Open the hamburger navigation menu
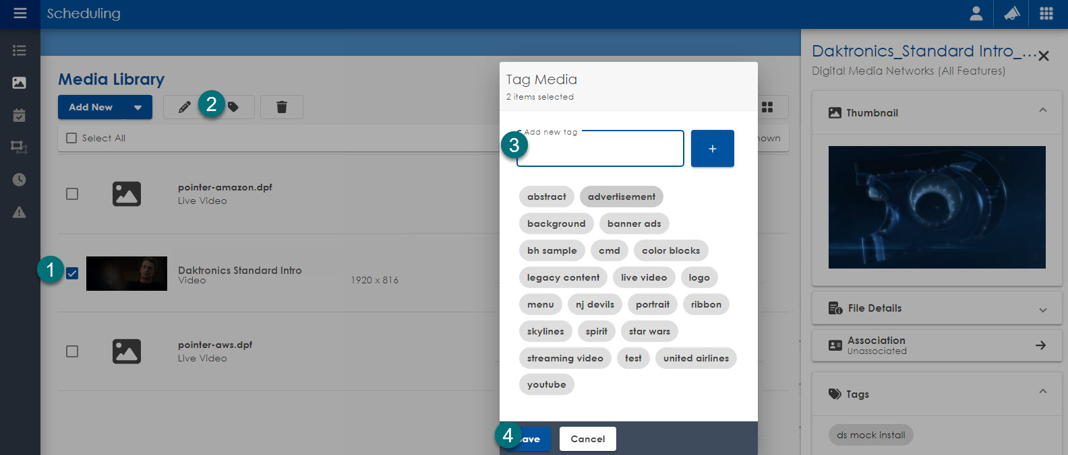The width and height of the screenshot is (1068, 455). [x=20, y=13]
